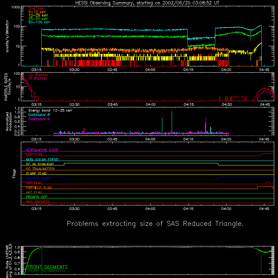The height and width of the screenshot is (278, 278).
Task: Click the "FRONTS_OFF" flag label
Action: click(x=37, y=197)
